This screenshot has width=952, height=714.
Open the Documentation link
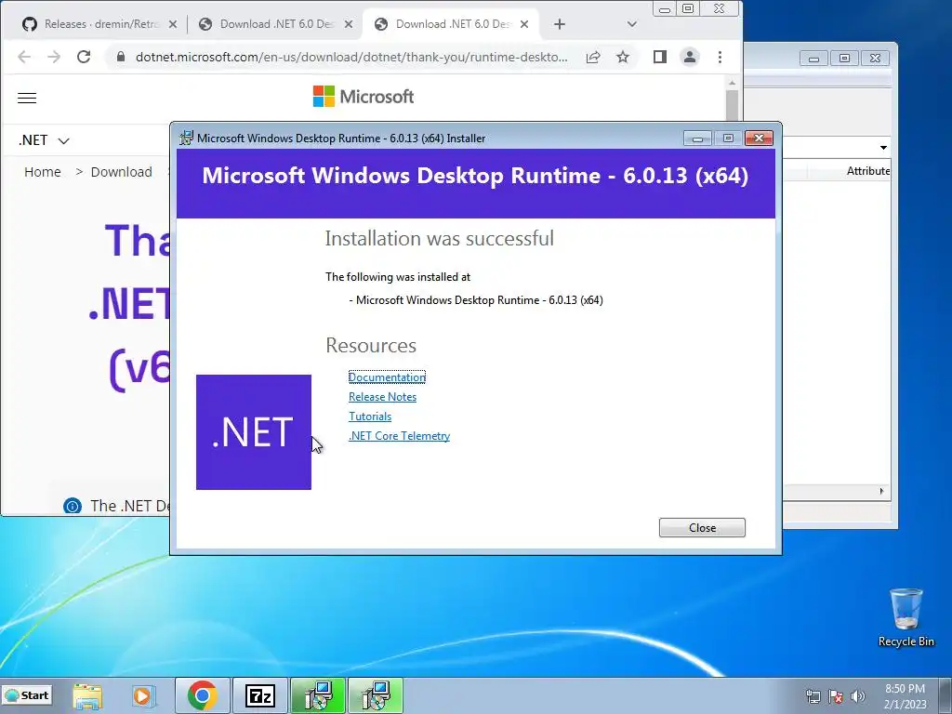[x=387, y=377]
